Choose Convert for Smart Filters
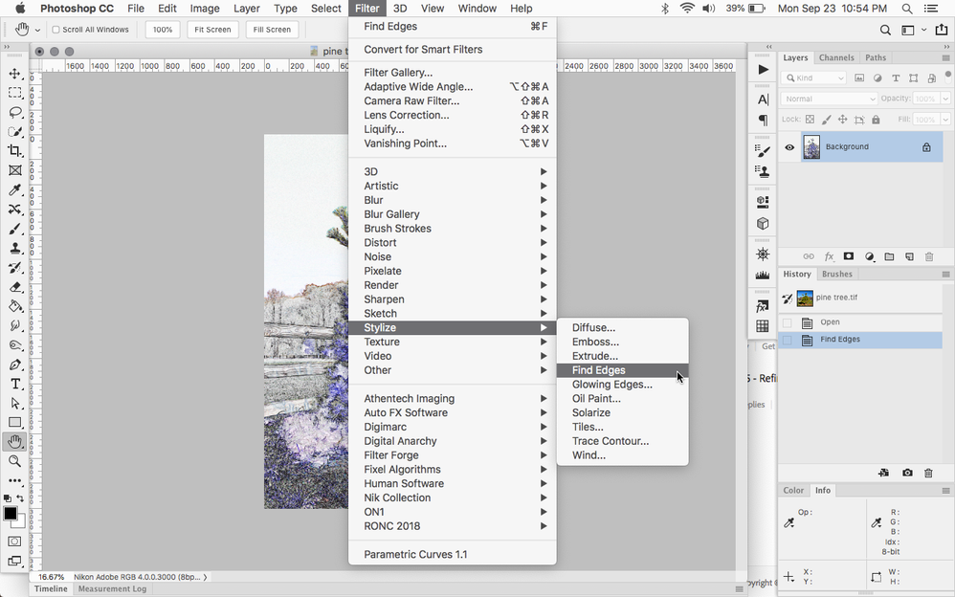This screenshot has width=955, height=597. [x=452, y=50]
